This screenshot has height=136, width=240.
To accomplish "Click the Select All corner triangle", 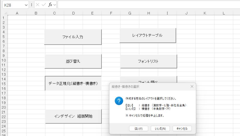I will (x=4, y=13).
